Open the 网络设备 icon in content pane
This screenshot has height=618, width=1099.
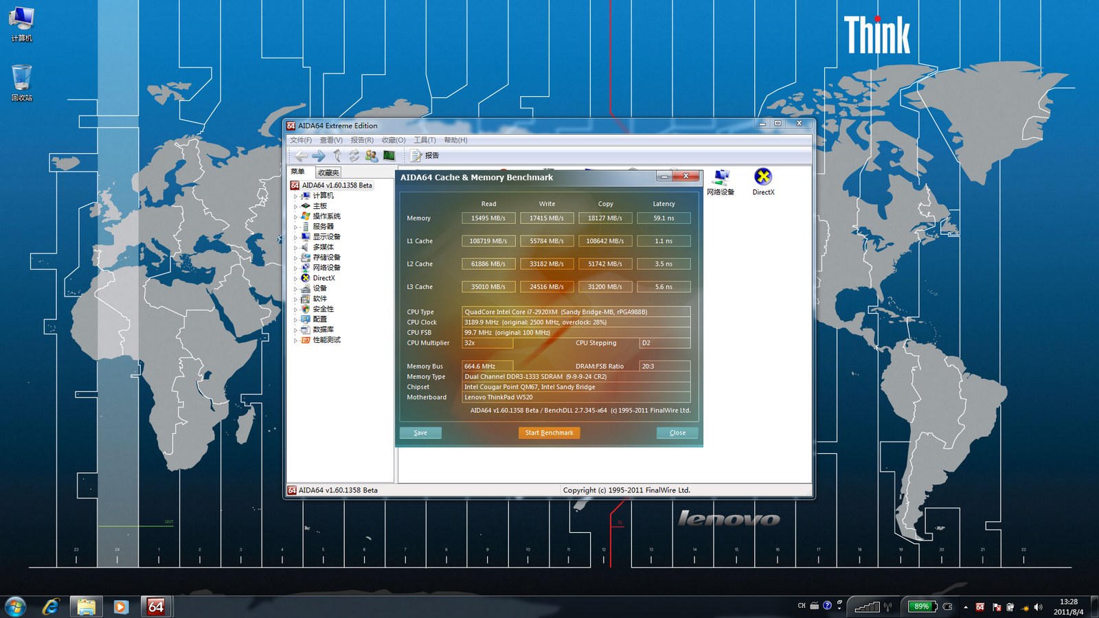pyautogui.click(x=721, y=182)
